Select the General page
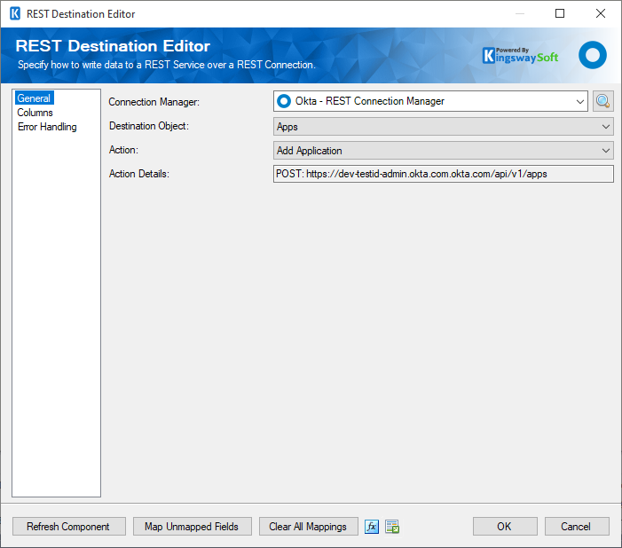The height and width of the screenshot is (548, 622). click(x=34, y=98)
